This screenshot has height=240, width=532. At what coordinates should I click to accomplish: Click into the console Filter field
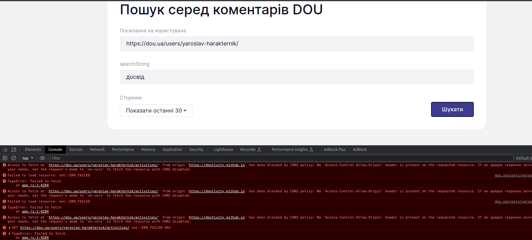(x=282, y=158)
